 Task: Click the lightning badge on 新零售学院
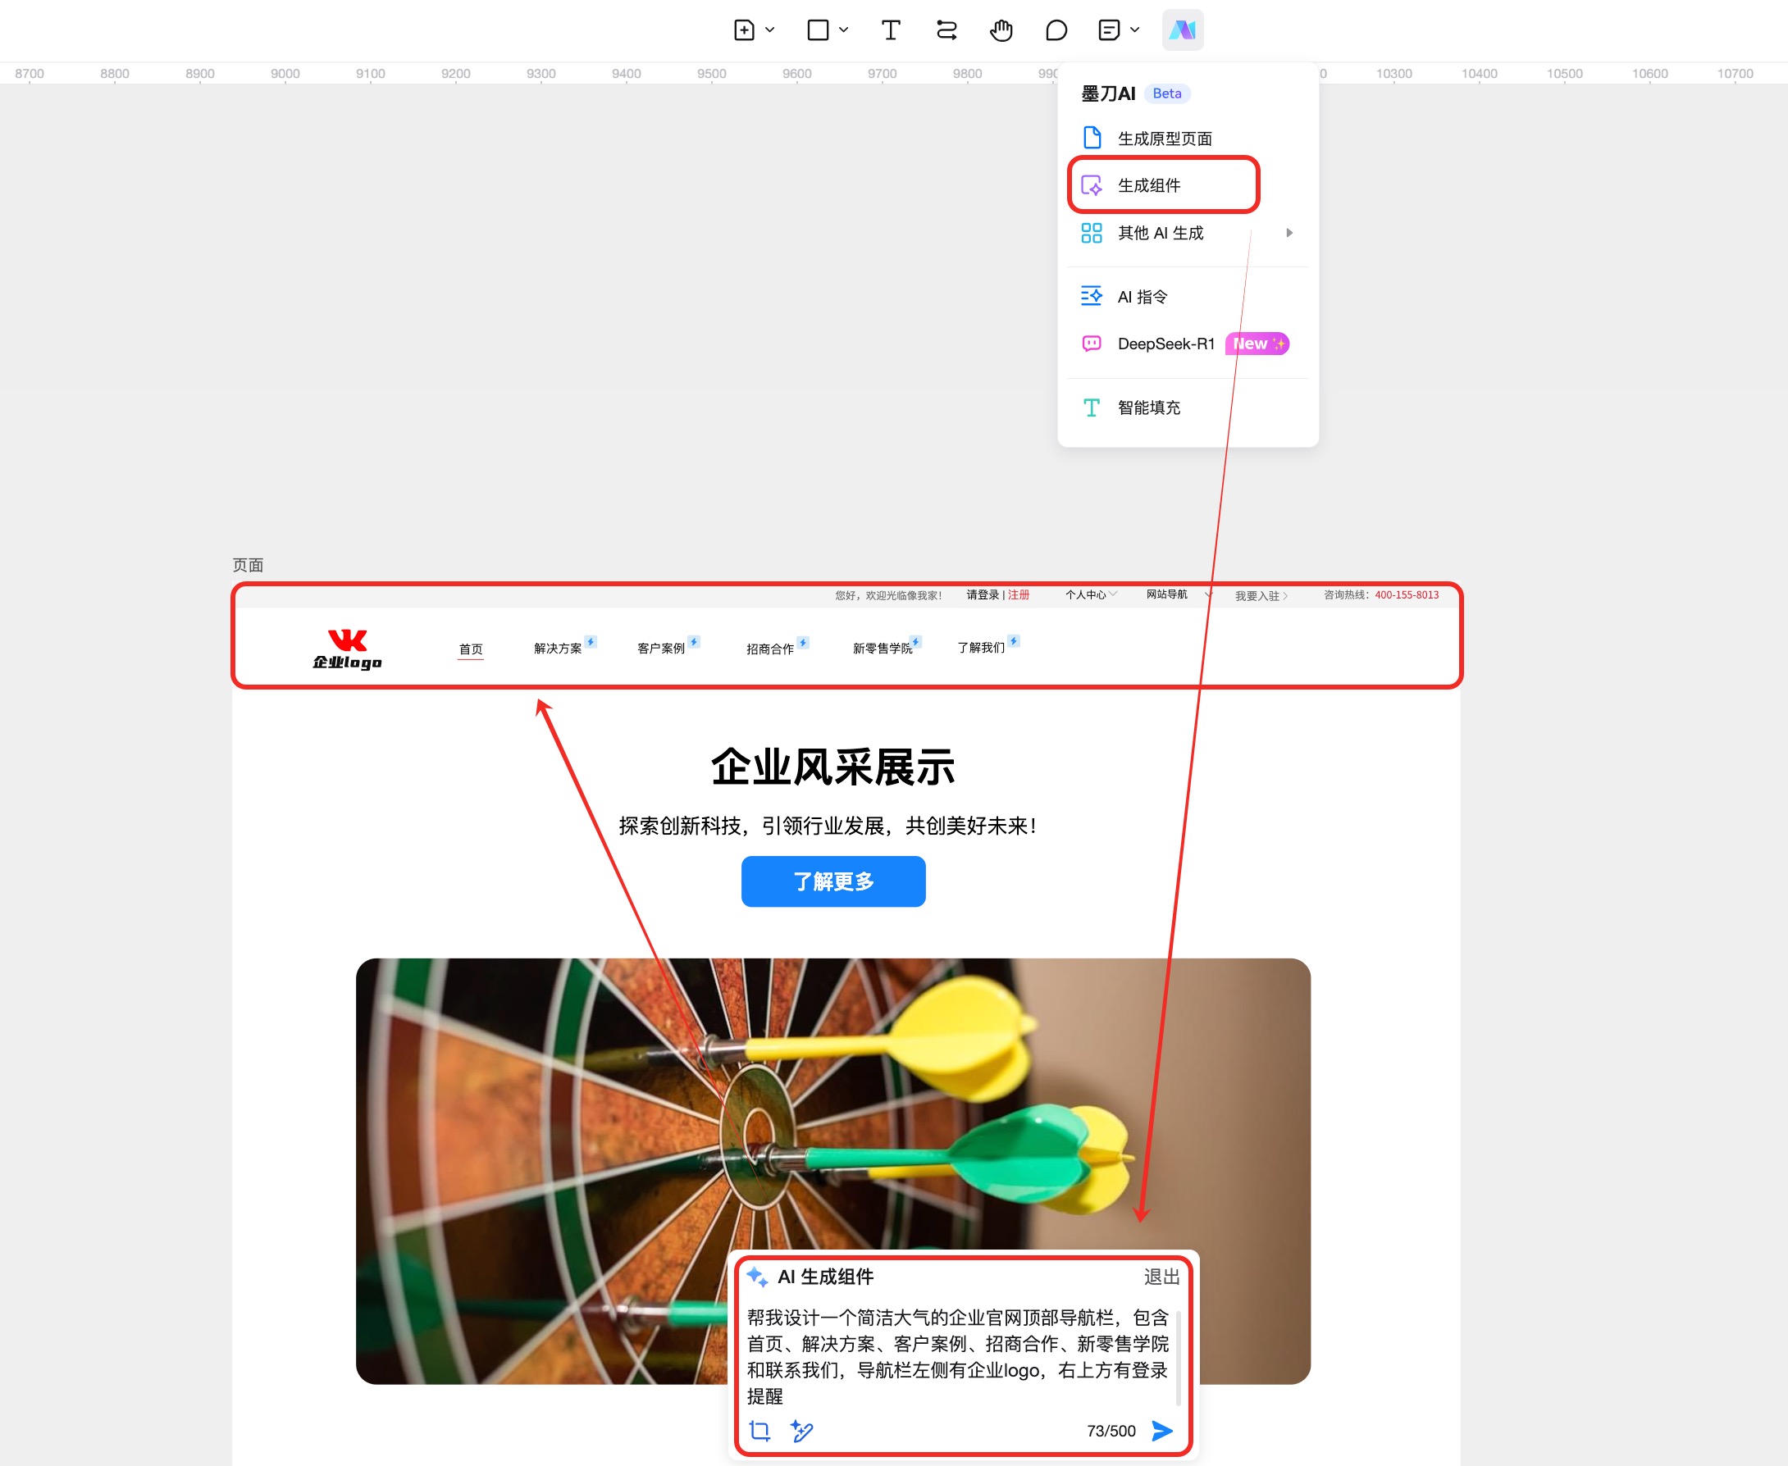916,642
